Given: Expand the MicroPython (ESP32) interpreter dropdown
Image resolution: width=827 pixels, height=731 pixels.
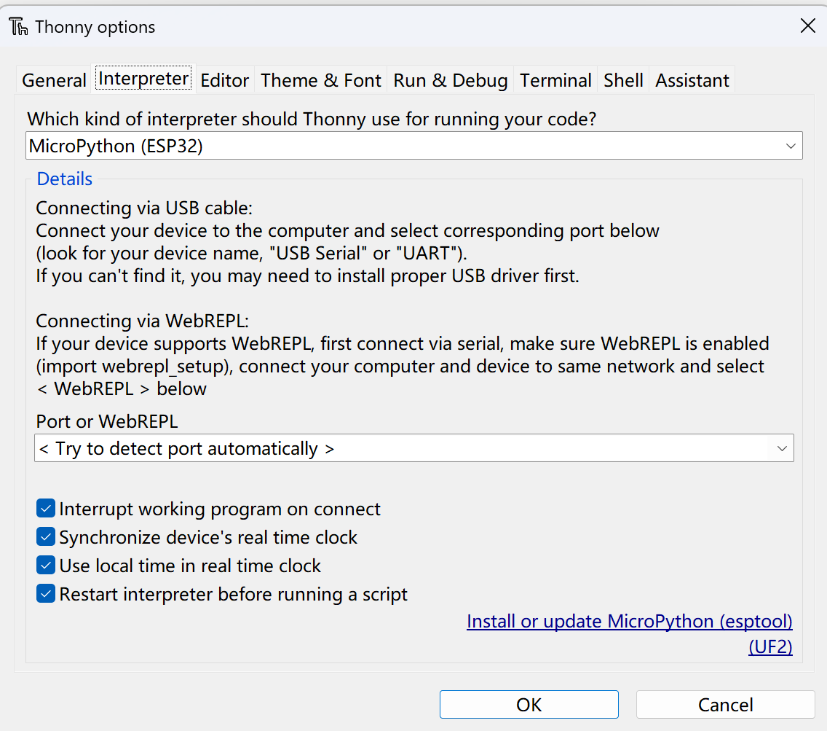Looking at the screenshot, I should (x=791, y=146).
